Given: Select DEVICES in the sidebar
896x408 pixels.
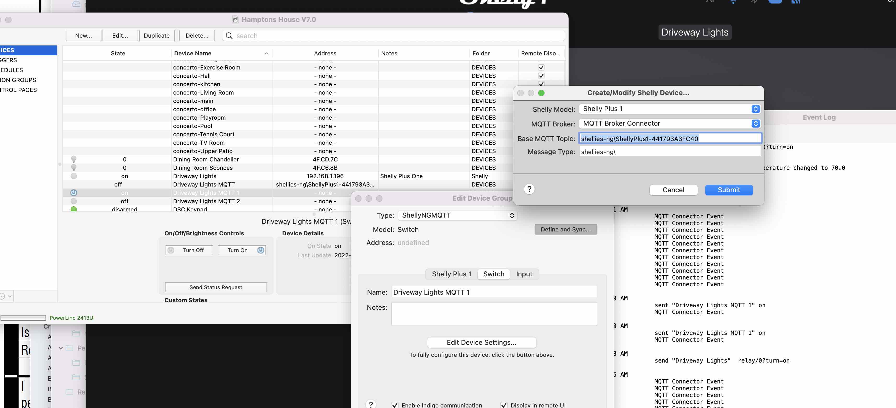Looking at the screenshot, I should tap(29, 50).
